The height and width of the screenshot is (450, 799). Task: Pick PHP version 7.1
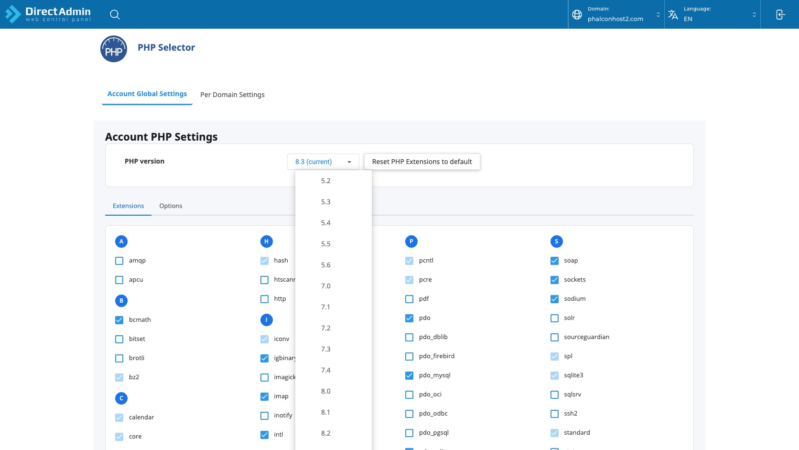click(334, 307)
